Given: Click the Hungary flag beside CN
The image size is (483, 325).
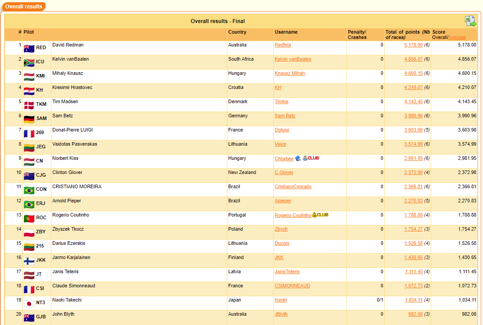Looking at the screenshot, I should pos(29,162).
